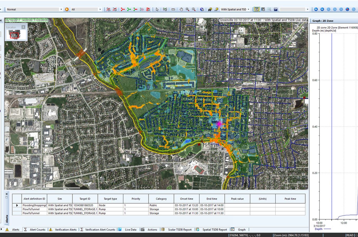Image resolution: width=358 pixels, height=237 pixels.
Task: Click the globe with pointer icon
Action: (x=202, y=9)
